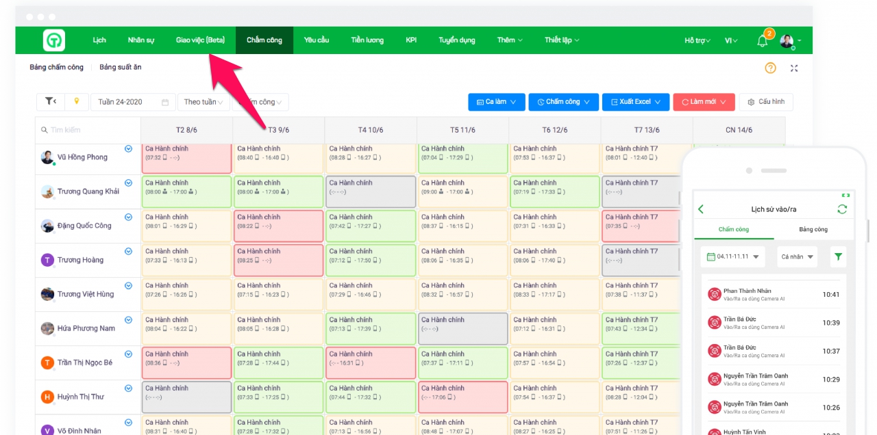
Task: Open the Theo tuần dropdown
Action: click(203, 102)
